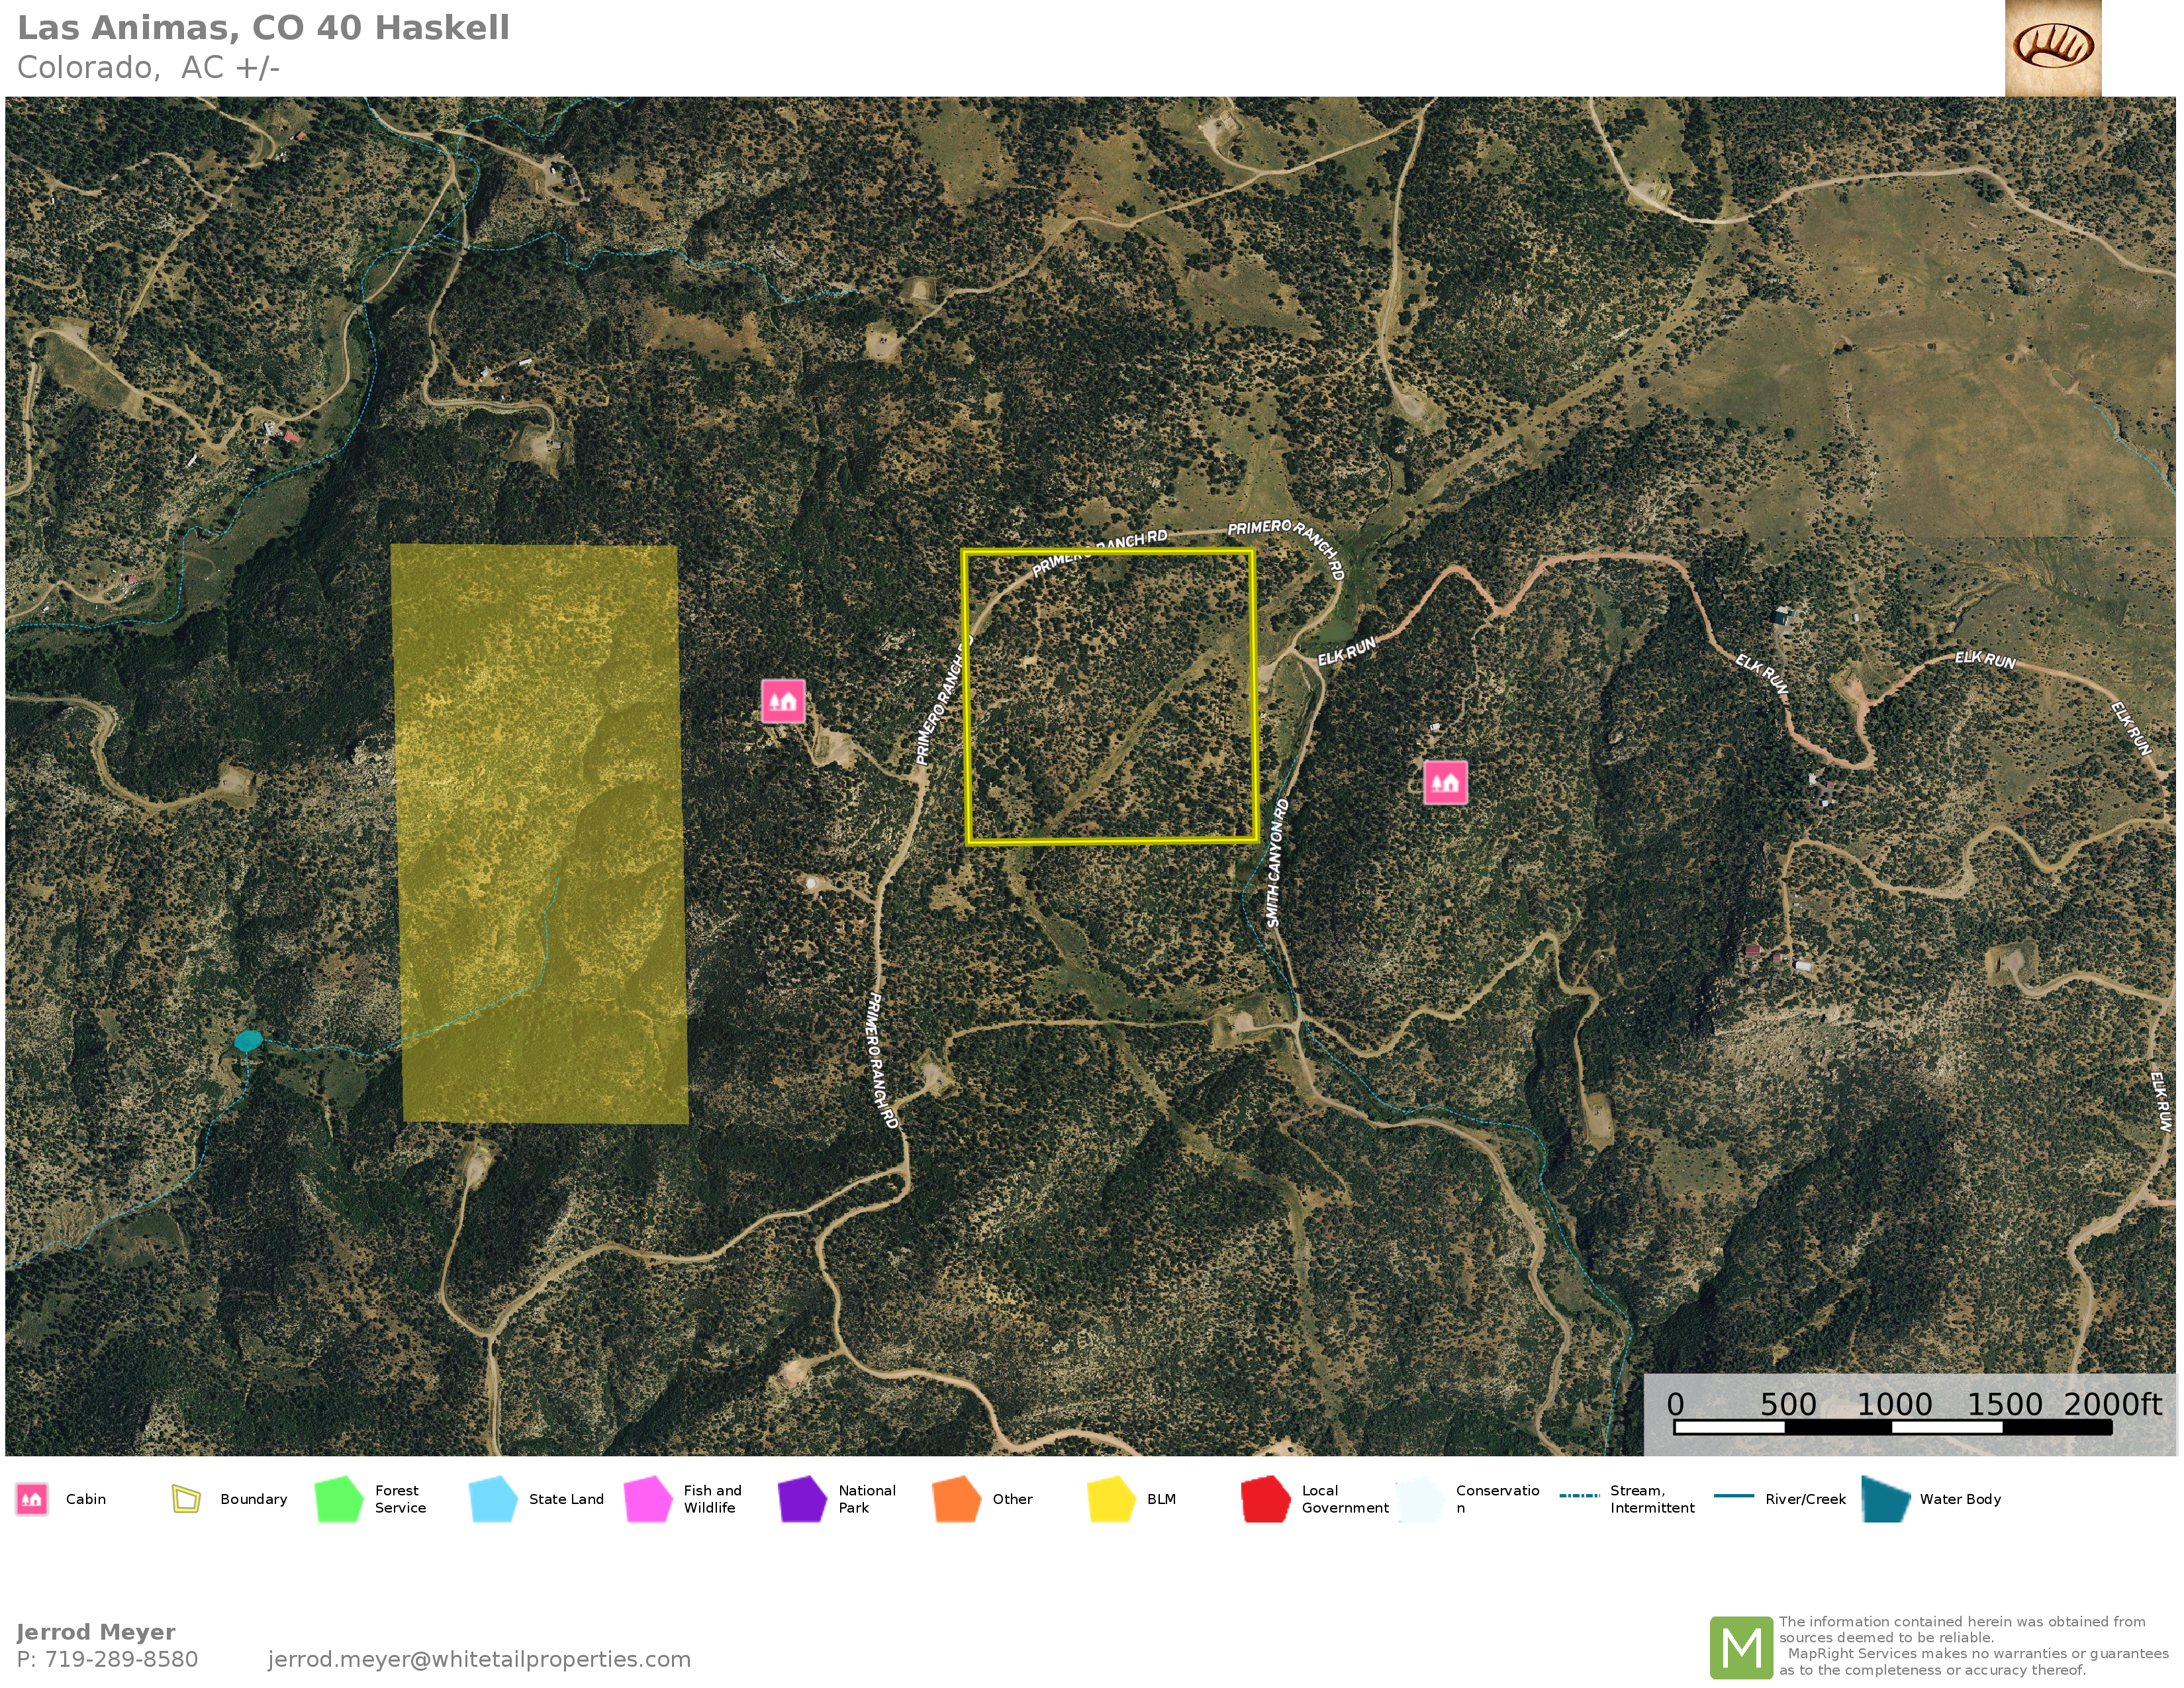Image resolution: width=2184 pixels, height=1688 pixels.
Task: Click the State Land blue swatch
Action: coord(493,1499)
